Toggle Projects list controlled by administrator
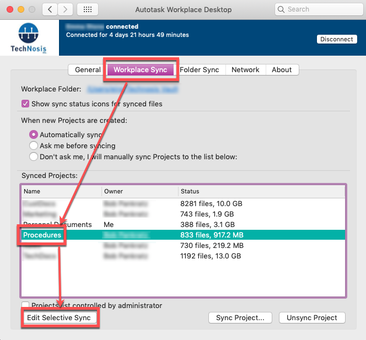This screenshot has height=340, width=366. (25, 305)
